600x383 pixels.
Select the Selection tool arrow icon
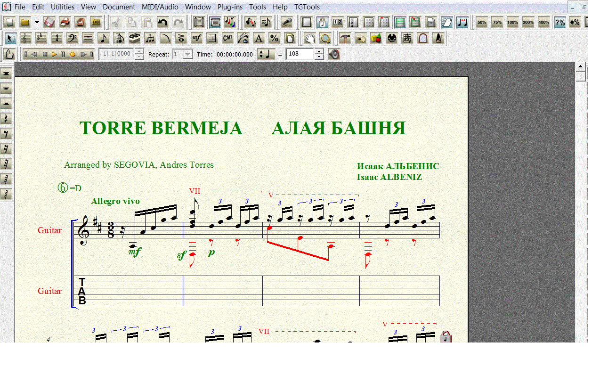pyautogui.click(x=11, y=38)
